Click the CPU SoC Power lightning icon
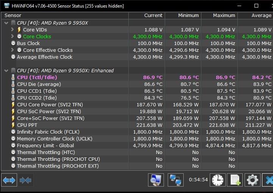273x193 pixels. pyautogui.click(x=13, y=111)
